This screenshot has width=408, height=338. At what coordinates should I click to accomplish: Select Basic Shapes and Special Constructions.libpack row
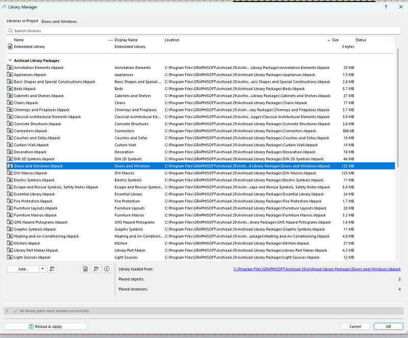[200, 82]
